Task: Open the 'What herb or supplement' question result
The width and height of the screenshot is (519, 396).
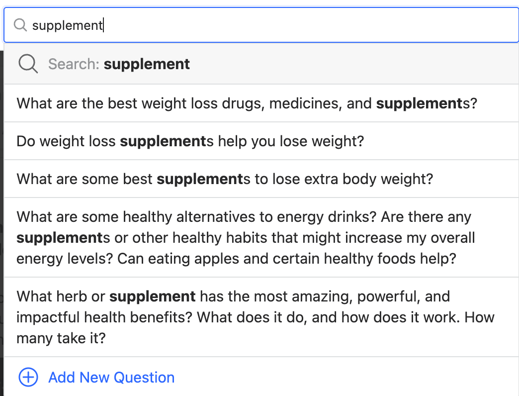Action: pyautogui.click(x=261, y=317)
